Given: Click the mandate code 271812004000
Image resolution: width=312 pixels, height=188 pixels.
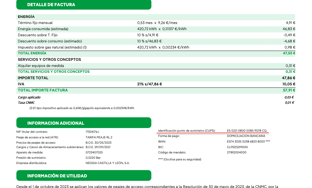Looking at the screenshot, I should (x=237, y=153).
